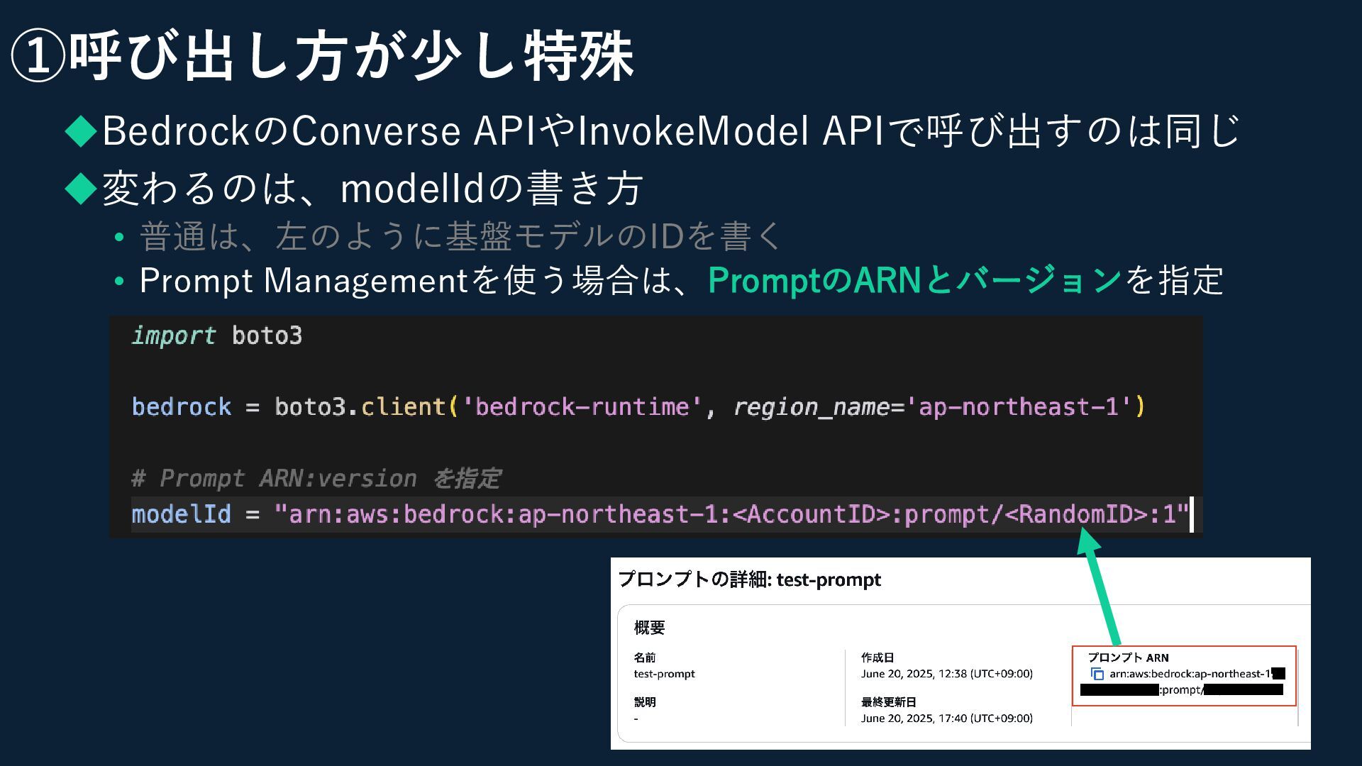Click the '概要' section header
Screen dimensions: 1362x766
649,628
